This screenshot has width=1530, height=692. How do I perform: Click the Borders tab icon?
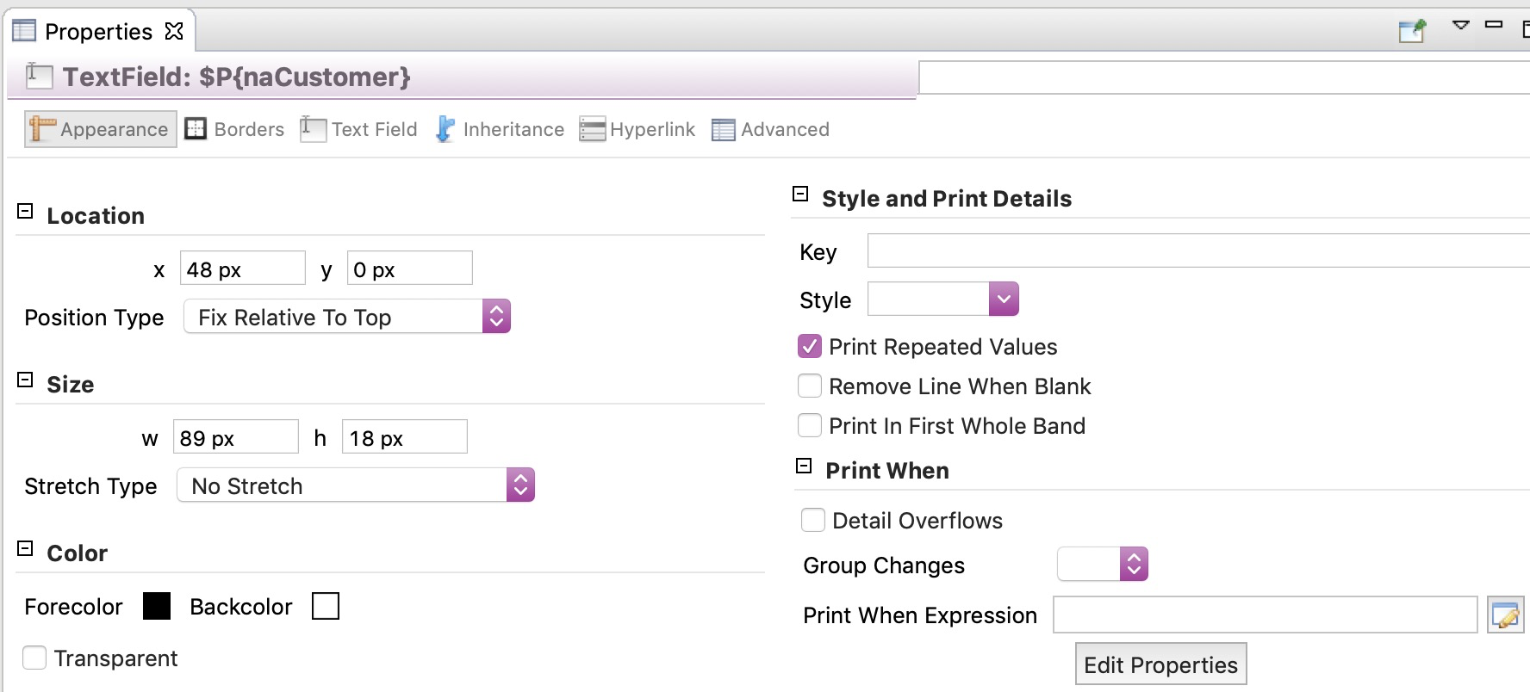[196, 129]
